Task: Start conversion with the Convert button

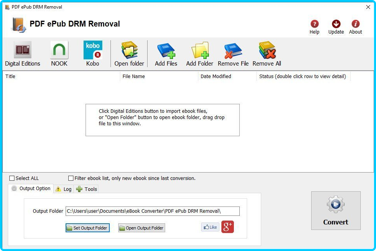Action: click(x=336, y=210)
